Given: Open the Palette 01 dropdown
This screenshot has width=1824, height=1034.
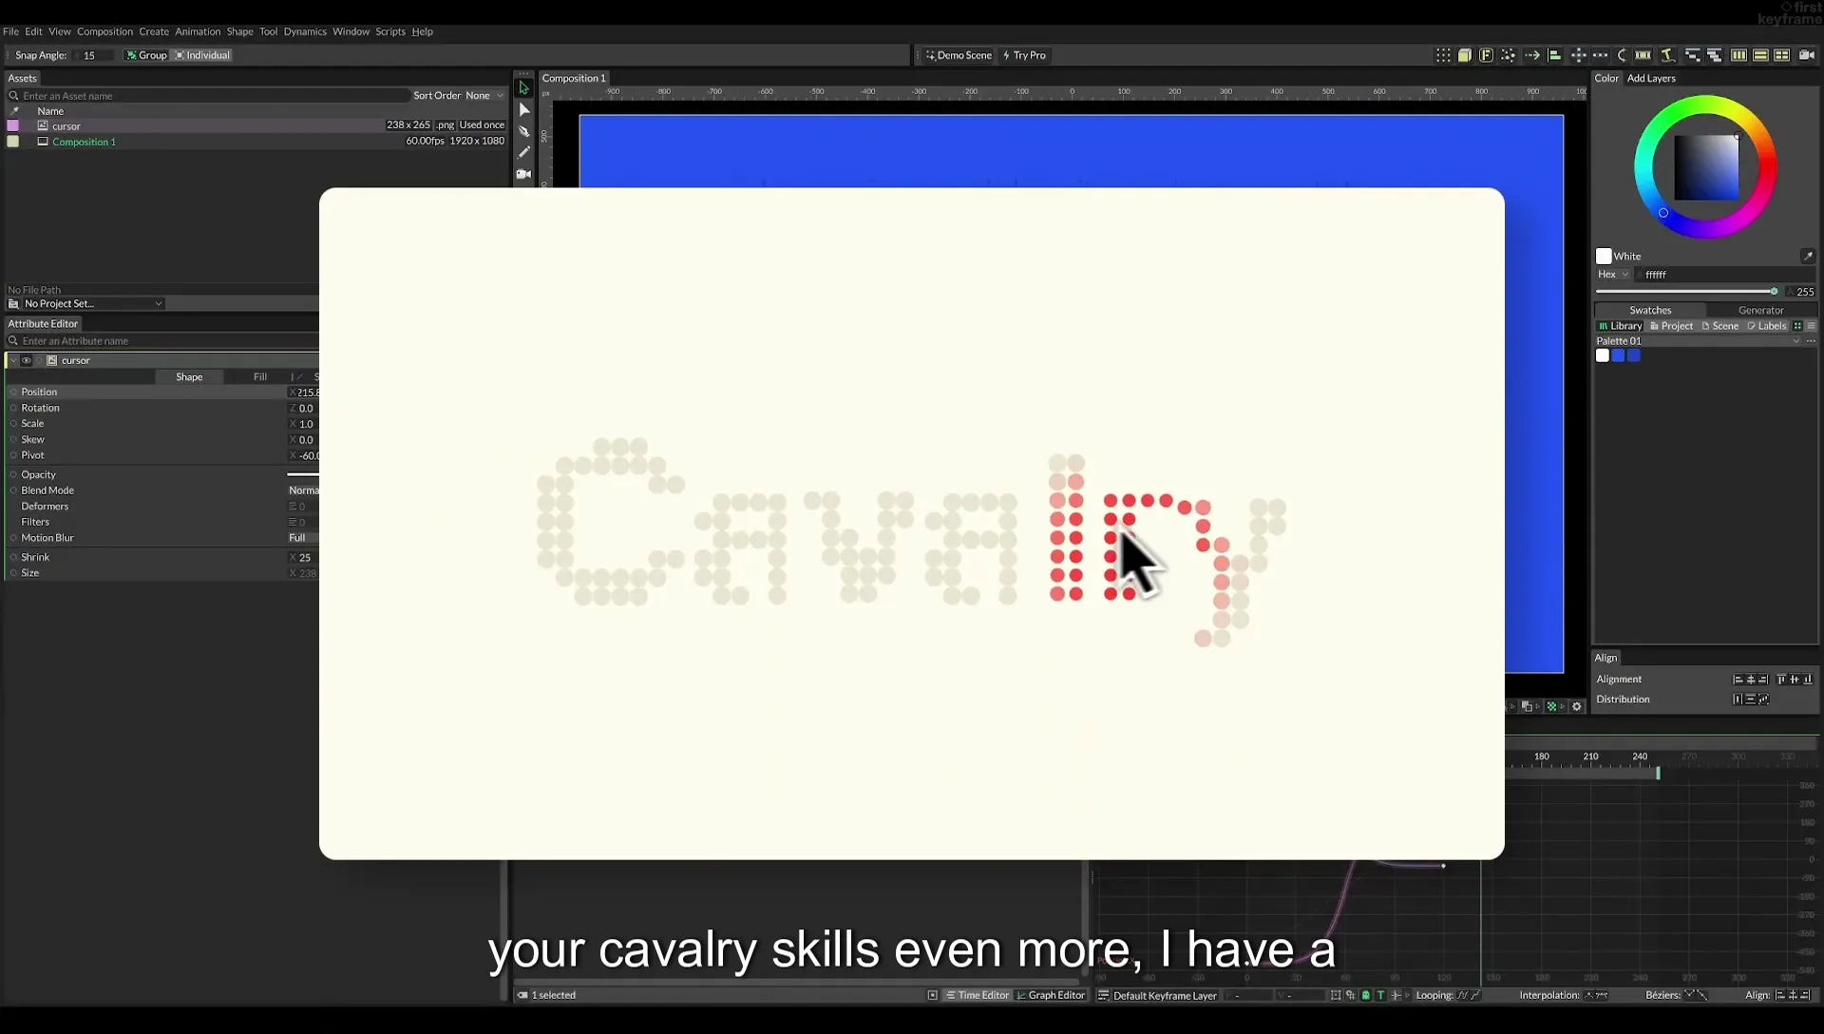Looking at the screenshot, I should coord(1699,340).
